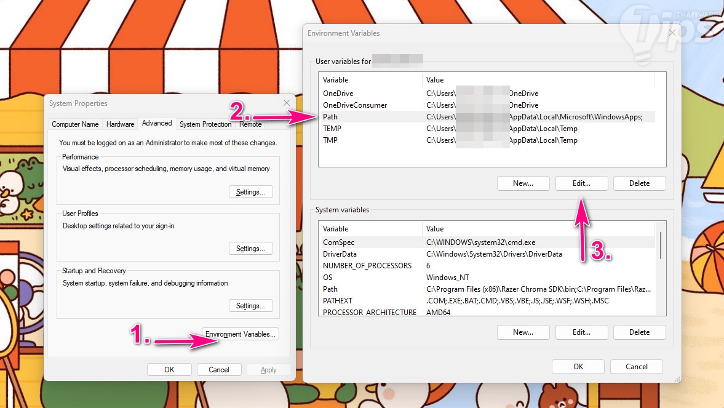724x408 pixels.
Task: Open Performance Settings
Action: point(251,192)
